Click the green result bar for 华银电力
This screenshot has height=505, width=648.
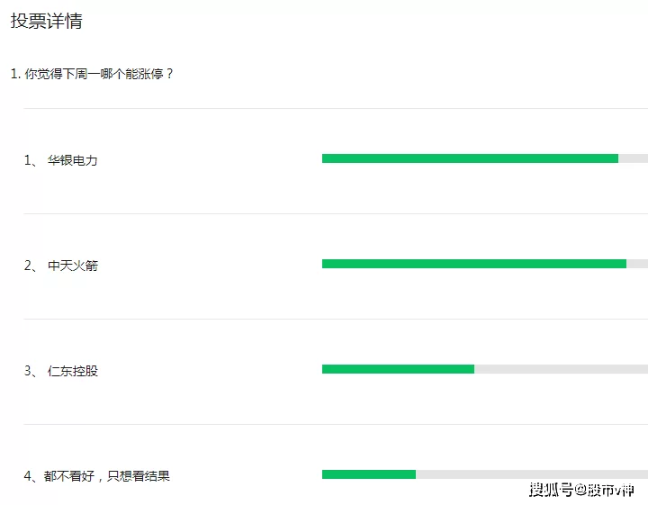click(470, 158)
